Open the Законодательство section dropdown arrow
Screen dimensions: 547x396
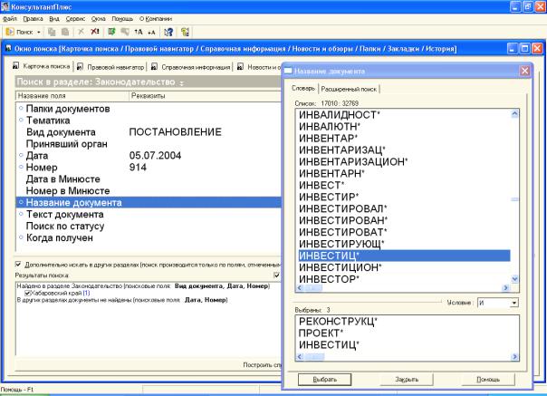point(181,82)
